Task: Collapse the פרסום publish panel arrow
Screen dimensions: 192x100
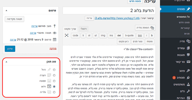Action: [6, 10]
